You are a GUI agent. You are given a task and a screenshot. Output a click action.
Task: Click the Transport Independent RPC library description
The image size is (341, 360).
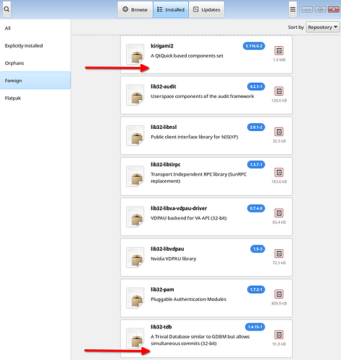(199, 178)
